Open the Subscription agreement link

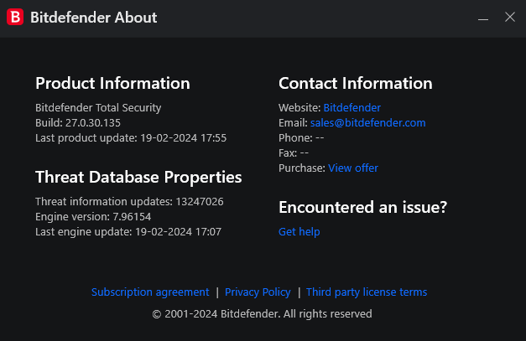point(150,292)
